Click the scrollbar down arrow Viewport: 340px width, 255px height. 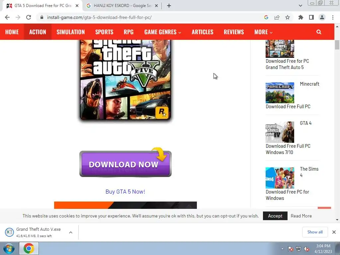(337, 220)
